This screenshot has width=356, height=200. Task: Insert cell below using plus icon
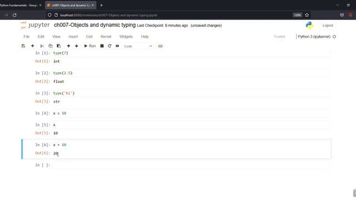tap(32, 46)
